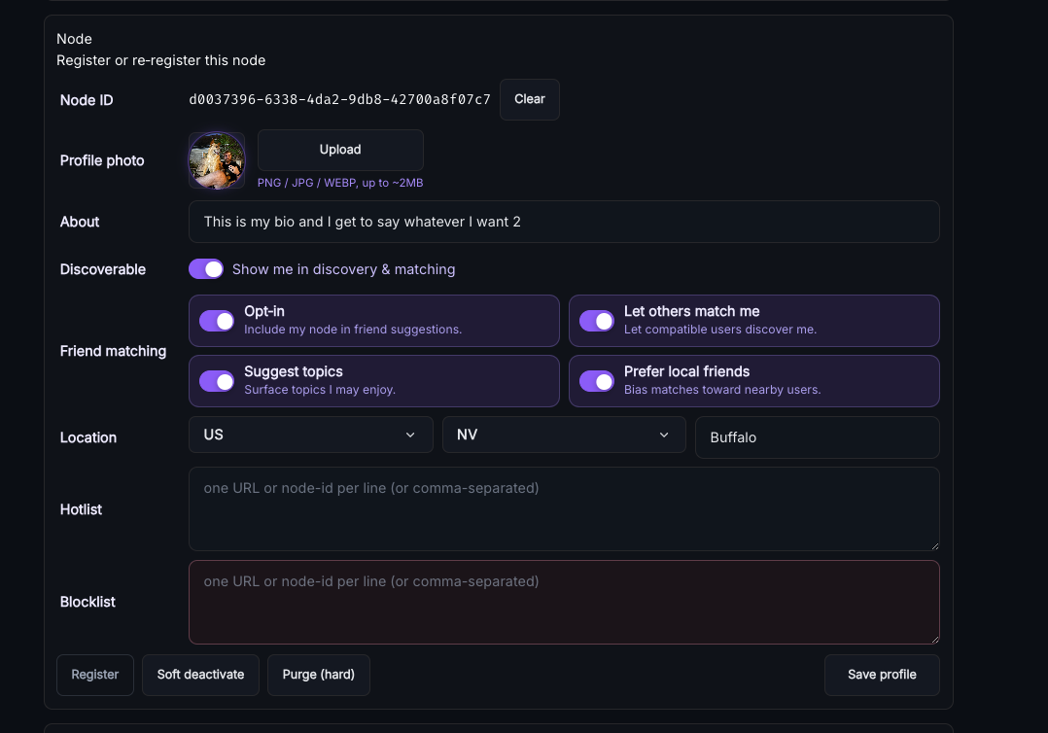Click the country dropdown chevron arrow
The image size is (1048, 733).
pyautogui.click(x=410, y=435)
